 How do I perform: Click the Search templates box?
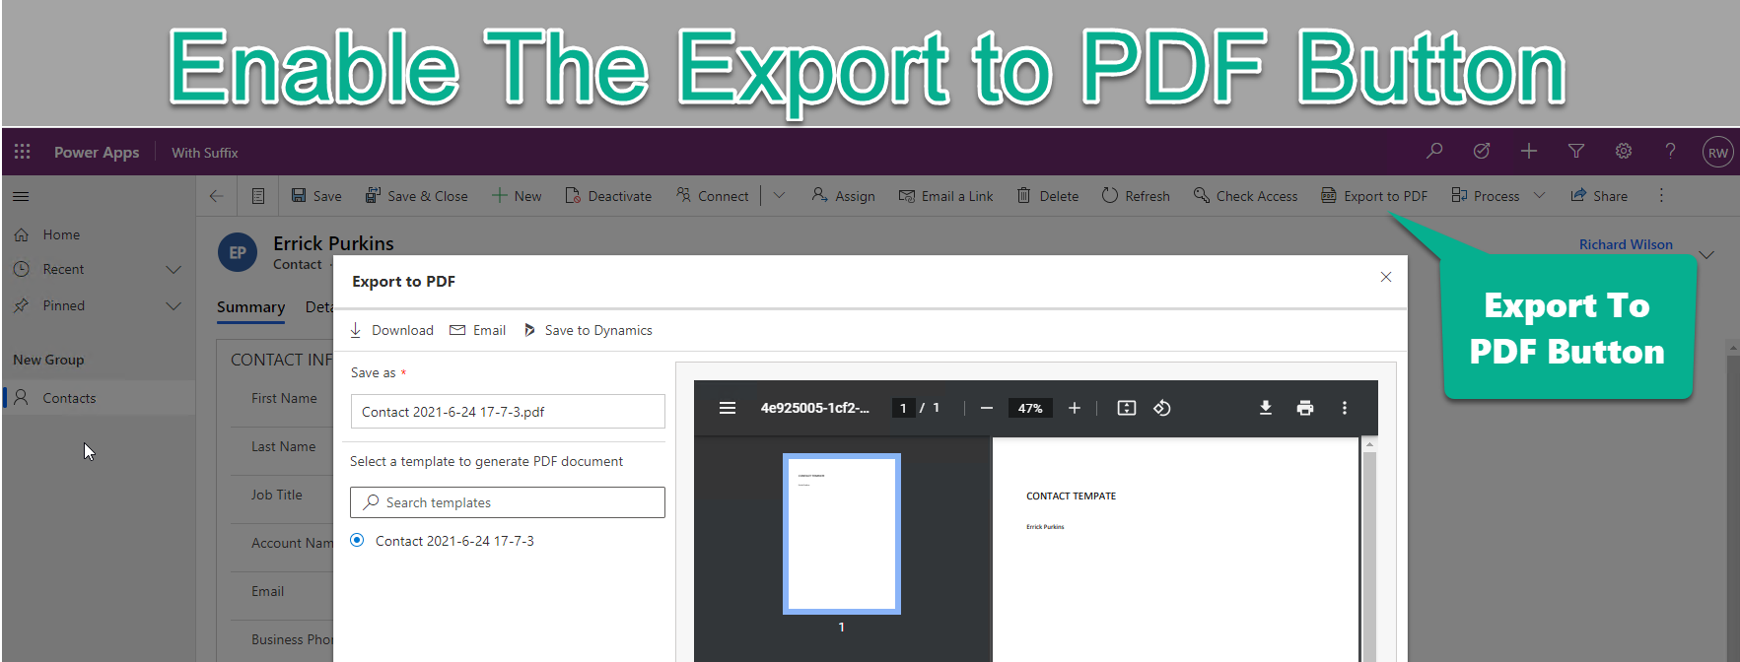508,502
